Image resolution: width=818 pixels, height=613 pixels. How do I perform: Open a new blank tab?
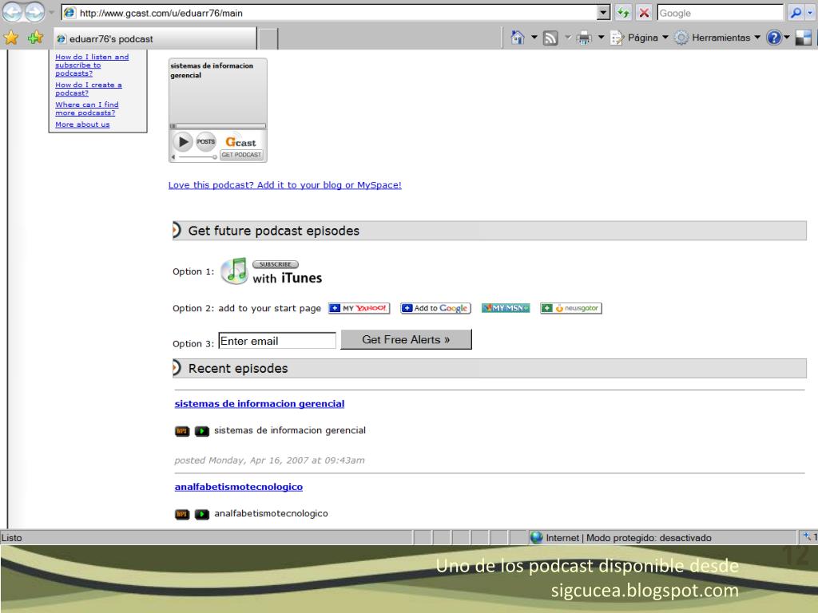click(268, 39)
